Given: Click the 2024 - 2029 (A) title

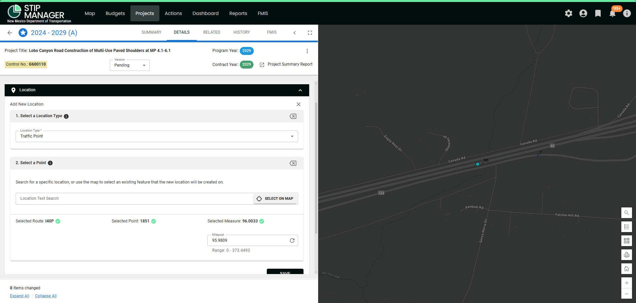Looking at the screenshot, I should (x=54, y=33).
